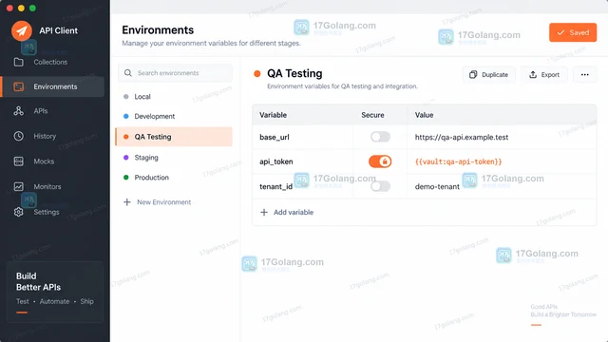Click the plus icon beside Add variable
608x342 pixels.
(x=264, y=212)
